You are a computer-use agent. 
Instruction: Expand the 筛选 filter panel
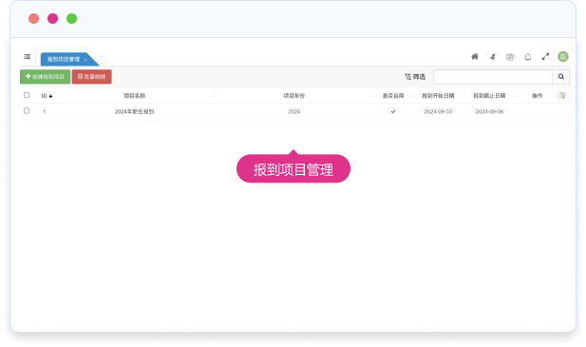pyautogui.click(x=415, y=77)
